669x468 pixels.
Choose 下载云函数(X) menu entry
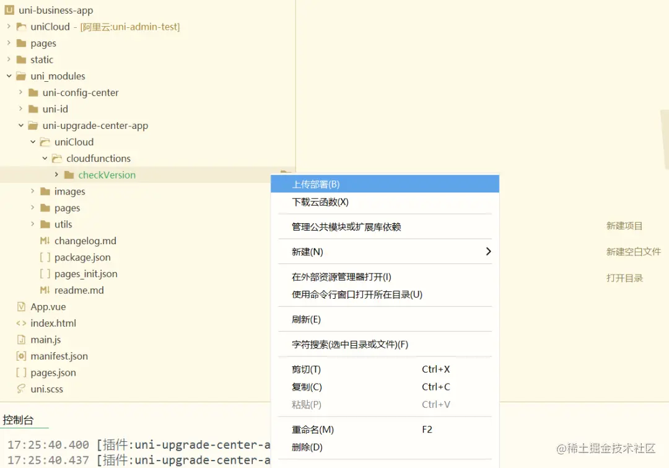click(x=385, y=202)
